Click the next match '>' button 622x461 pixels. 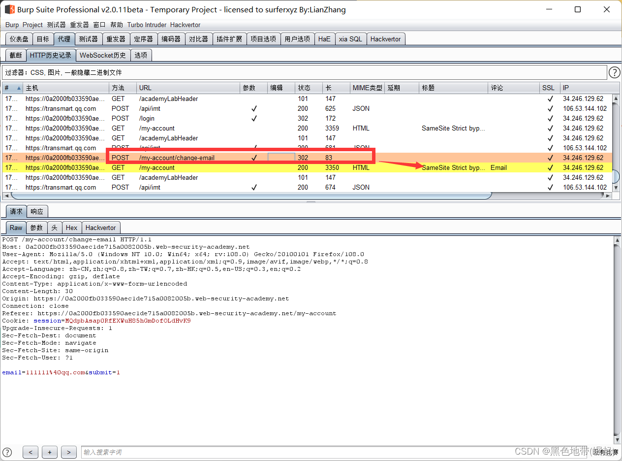point(69,452)
